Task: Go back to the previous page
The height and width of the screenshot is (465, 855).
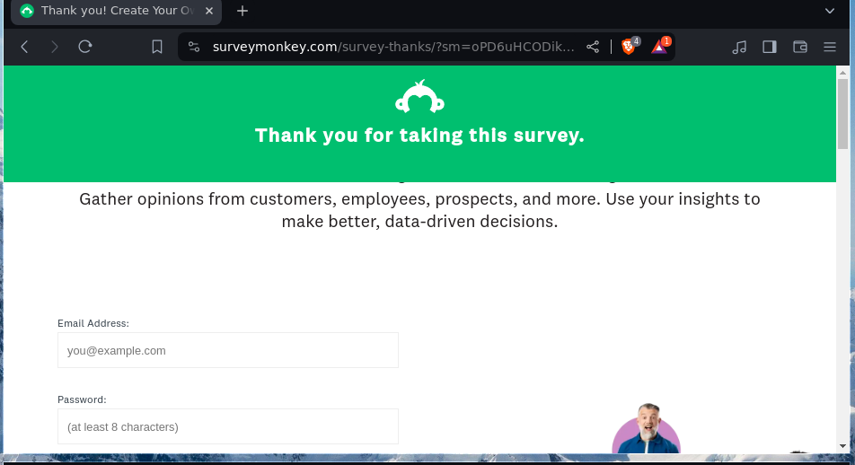Action: click(24, 47)
